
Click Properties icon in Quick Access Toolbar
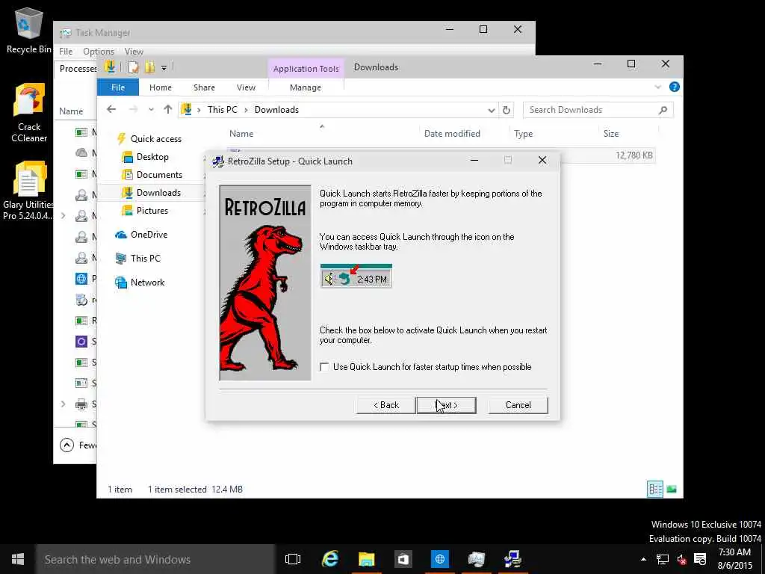click(133, 67)
